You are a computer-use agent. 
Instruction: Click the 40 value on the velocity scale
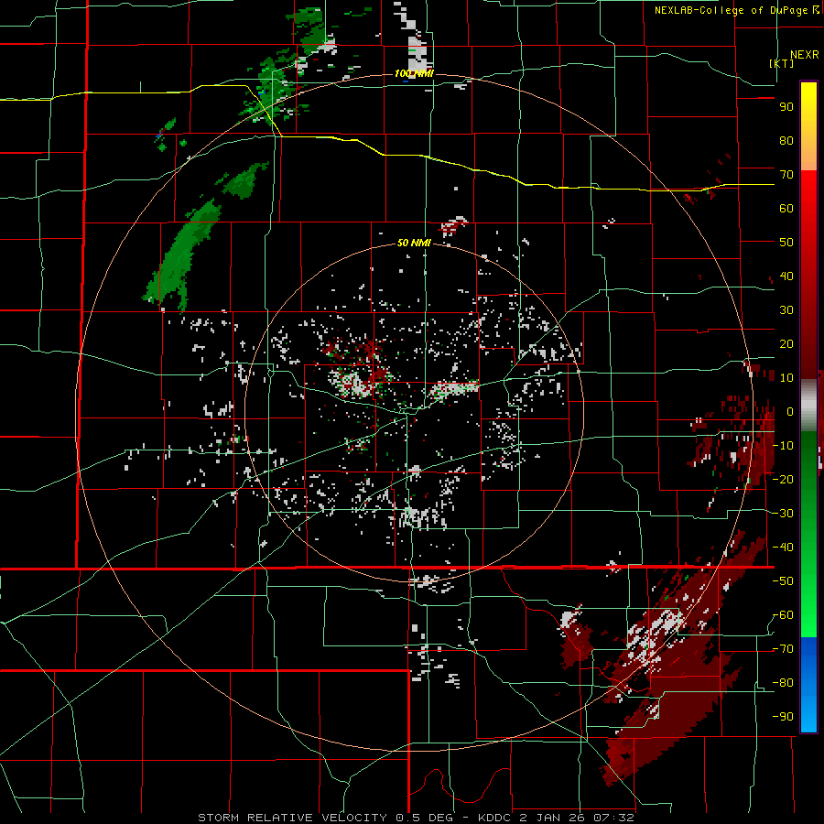click(x=786, y=276)
